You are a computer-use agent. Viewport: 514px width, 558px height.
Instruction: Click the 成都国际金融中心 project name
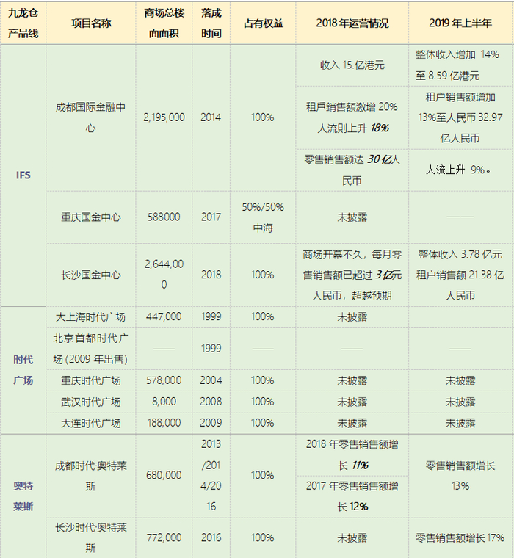tap(91, 117)
